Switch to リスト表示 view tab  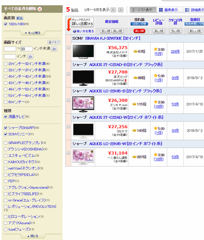coord(143,10)
